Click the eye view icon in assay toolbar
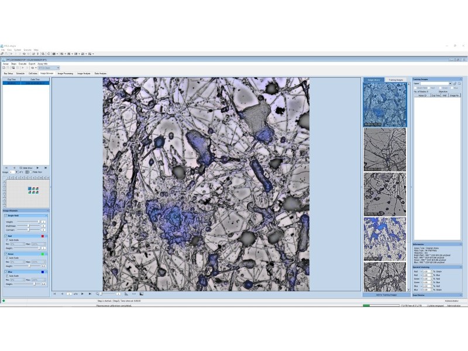Image resolution: width=468 pixels, height=351 pixels. [x=33, y=68]
